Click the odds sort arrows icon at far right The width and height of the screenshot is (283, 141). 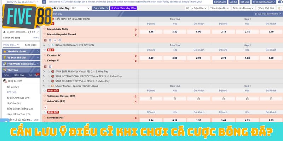pyautogui.click(x=280, y=8)
